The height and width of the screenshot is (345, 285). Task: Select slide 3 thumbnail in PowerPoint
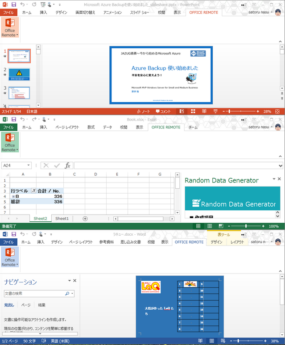19,93
